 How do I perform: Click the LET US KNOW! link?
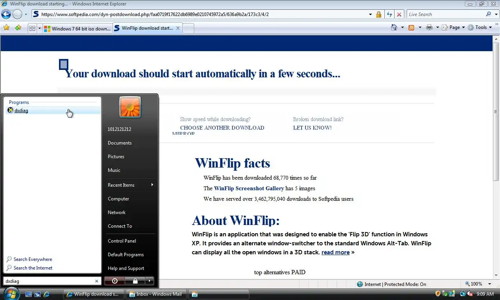pyautogui.click(x=312, y=128)
